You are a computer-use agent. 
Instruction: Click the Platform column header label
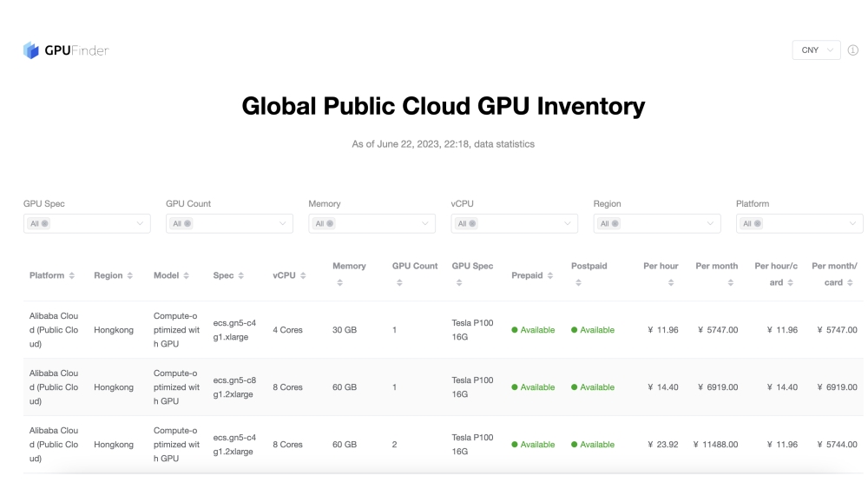(47, 275)
